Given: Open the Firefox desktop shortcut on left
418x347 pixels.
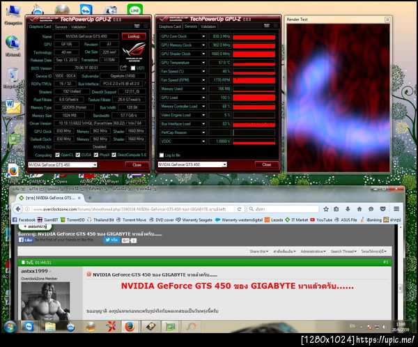Looking at the screenshot, I should [13, 171].
